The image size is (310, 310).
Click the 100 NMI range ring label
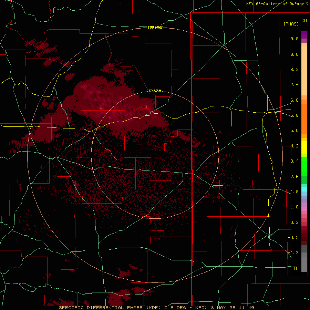(x=155, y=27)
